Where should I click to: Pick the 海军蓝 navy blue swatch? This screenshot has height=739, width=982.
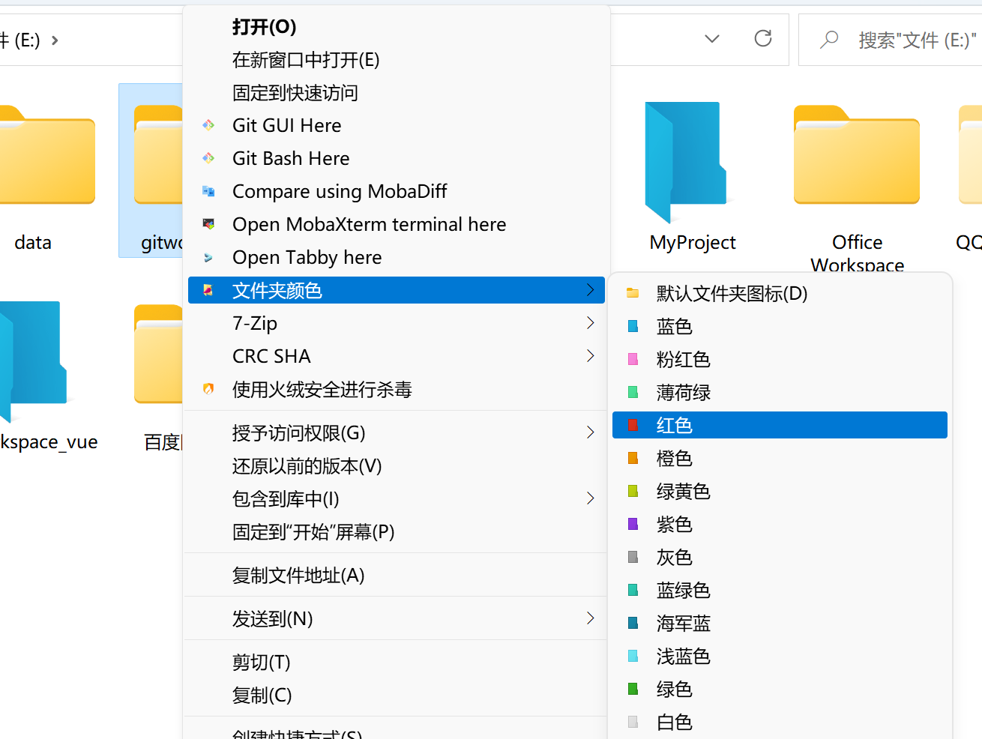tap(633, 623)
